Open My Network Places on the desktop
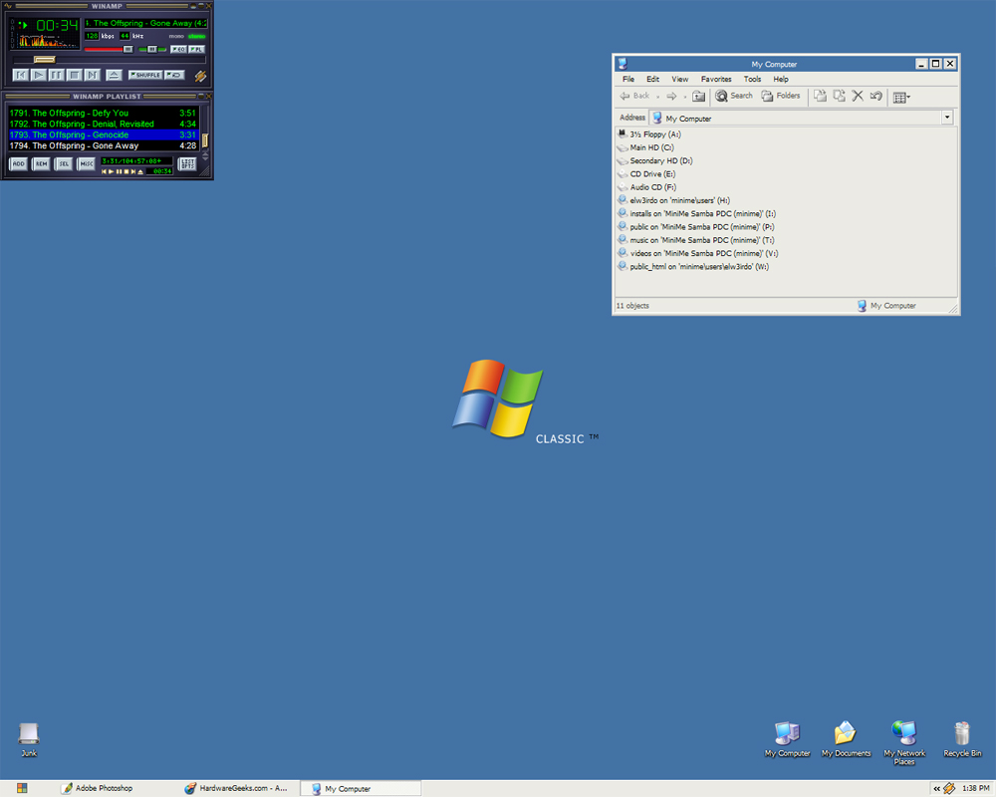Screen dimensions: 996x797 (903, 737)
